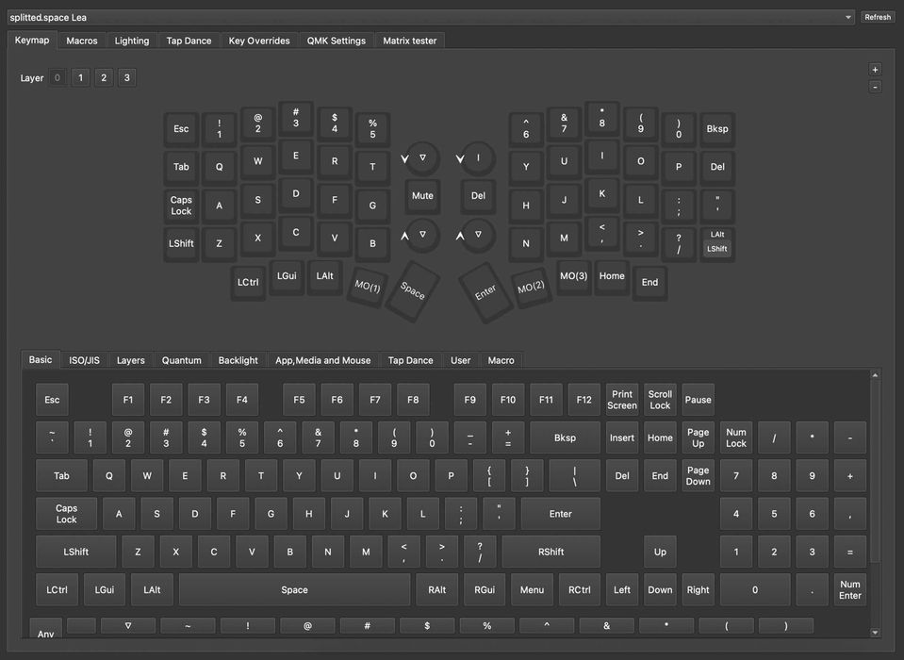Open the Backlight keycode tab
The image size is (904, 660).
(238, 360)
